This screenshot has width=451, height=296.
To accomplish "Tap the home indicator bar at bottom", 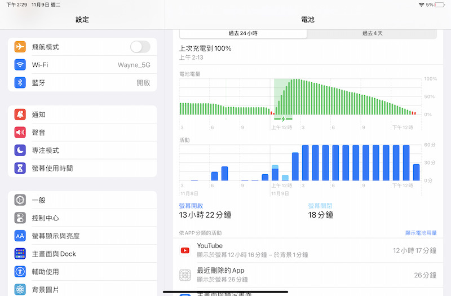I will 225,291.
